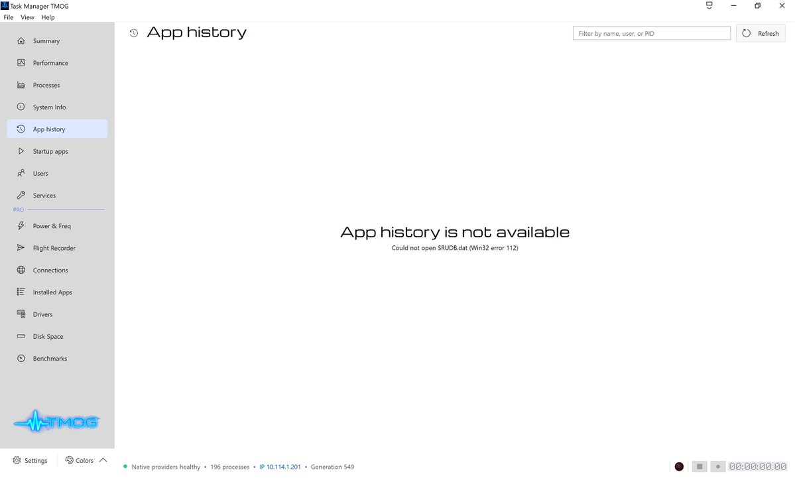Open the Power & Freq page

point(57,225)
